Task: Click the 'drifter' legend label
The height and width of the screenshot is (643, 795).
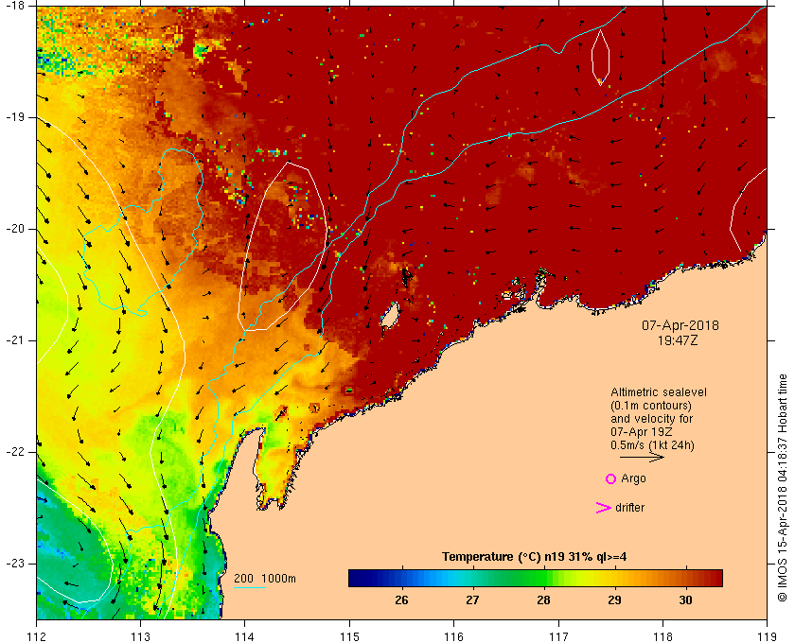Action: click(629, 508)
